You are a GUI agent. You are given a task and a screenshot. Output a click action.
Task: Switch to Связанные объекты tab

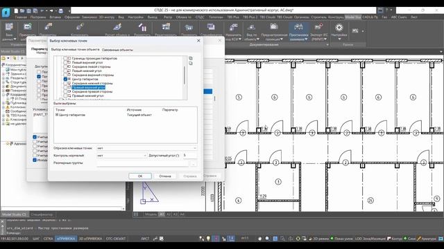(117, 50)
